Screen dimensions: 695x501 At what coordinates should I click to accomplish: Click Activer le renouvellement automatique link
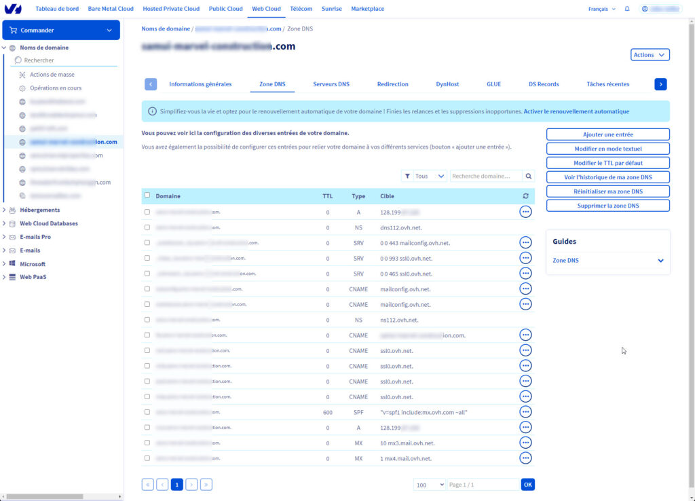(x=576, y=111)
